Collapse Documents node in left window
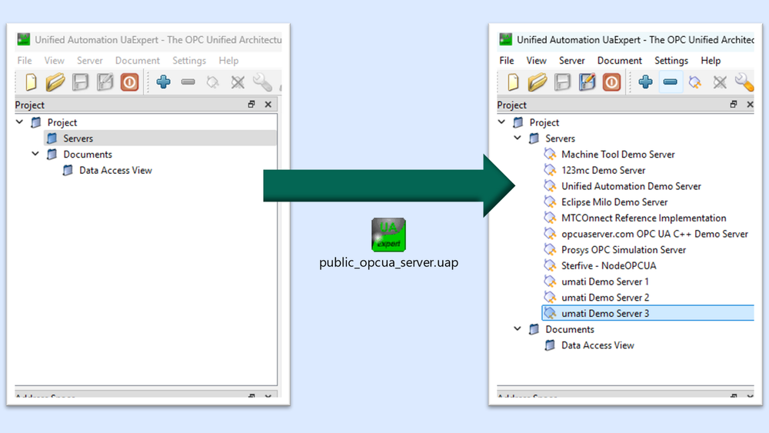 point(35,154)
